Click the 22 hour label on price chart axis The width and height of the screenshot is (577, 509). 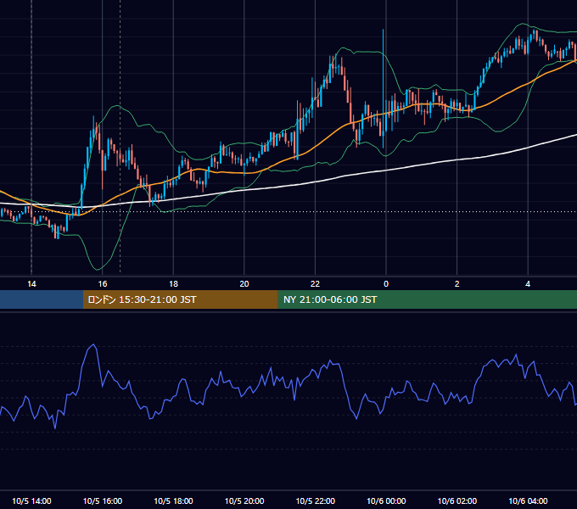click(315, 284)
